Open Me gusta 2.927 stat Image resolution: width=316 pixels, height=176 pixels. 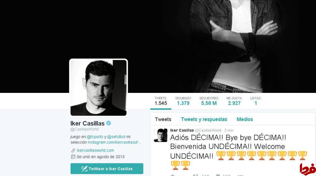234,101
